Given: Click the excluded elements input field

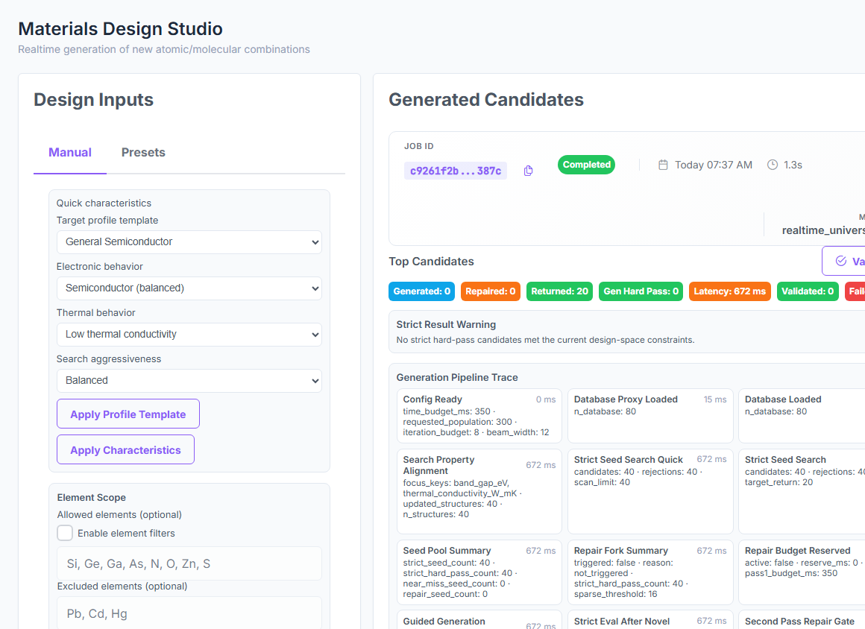Looking at the screenshot, I should [x=189, y=613].
